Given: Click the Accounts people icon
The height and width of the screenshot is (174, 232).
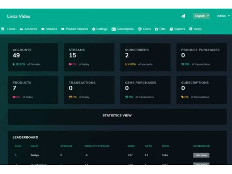Looking at the screenshot, I should [x=21, y=29].
